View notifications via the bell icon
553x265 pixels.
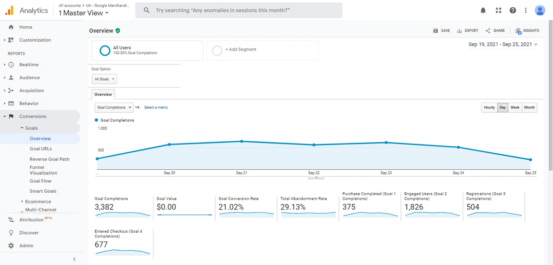click(x=483, y=10)
